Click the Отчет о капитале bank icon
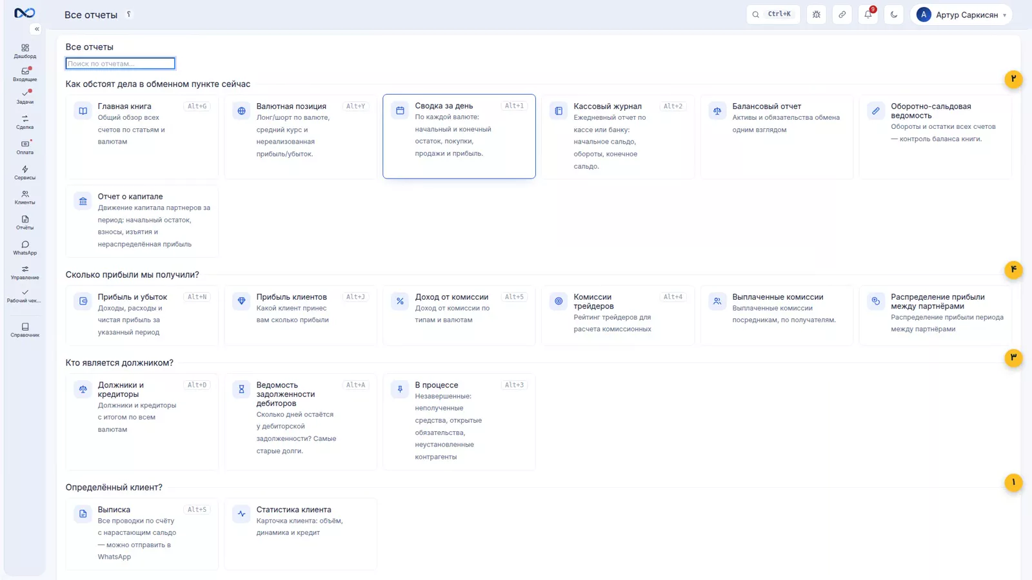 [x=83, y=201]
